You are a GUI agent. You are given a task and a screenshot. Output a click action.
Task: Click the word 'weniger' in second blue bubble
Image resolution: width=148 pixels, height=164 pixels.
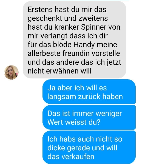[x=109, y=114]
